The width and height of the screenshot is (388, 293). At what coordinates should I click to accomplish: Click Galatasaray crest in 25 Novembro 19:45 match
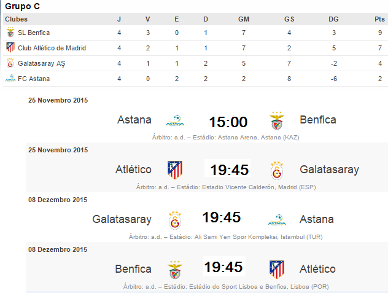pos(277,170)
